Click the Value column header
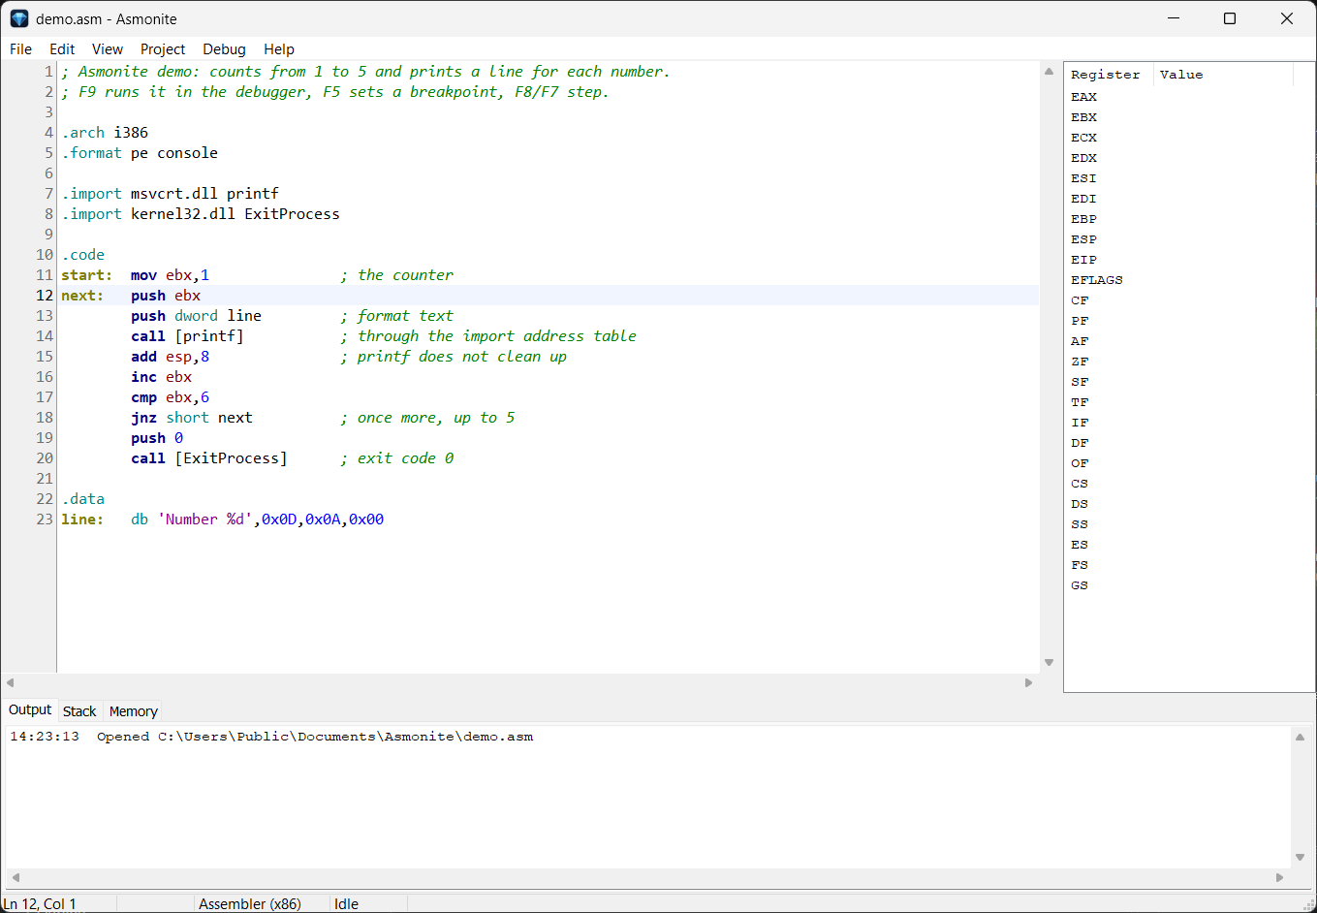This screenshot has width=1317, height=913. tap(1223, 75)
